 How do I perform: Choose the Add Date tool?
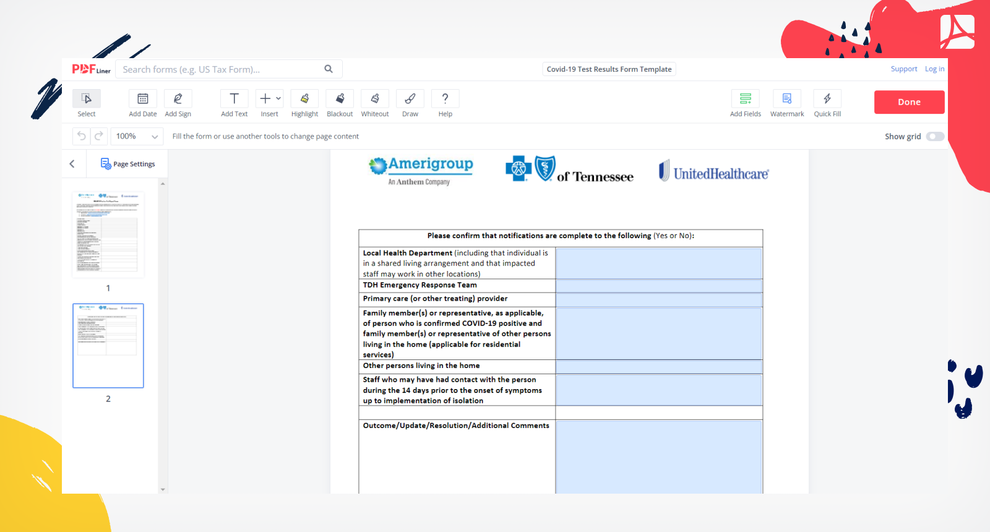tap(143, 103)
